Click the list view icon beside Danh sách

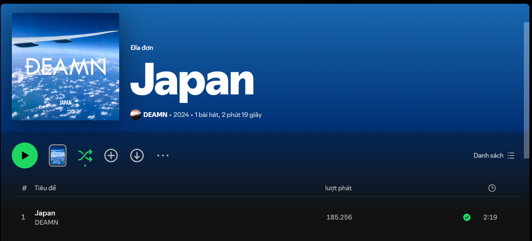(511, 155)
